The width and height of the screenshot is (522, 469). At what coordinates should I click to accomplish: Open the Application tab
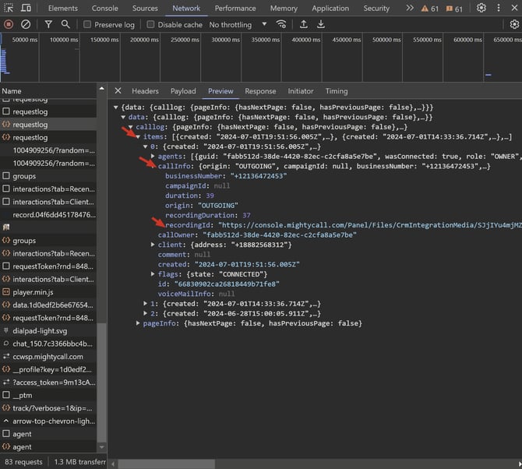[330, 8]
